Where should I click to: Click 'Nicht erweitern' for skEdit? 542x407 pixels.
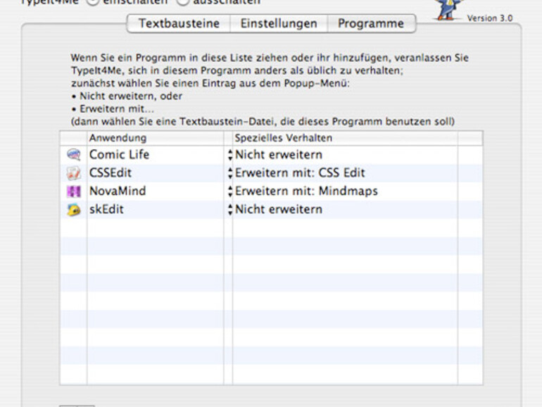pyautogui.click(x=279, y=210)
